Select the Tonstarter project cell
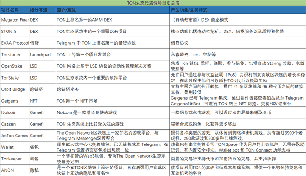This screenshot has width=306, height=176. pyautogui.click(x=15, y=55)
